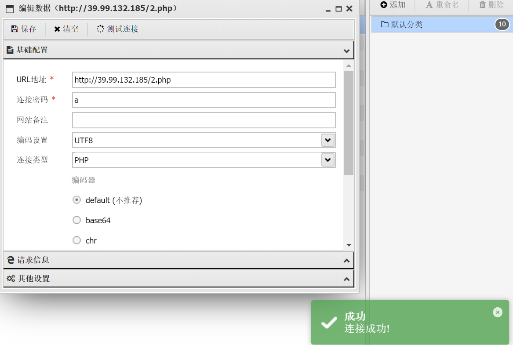Click 删除 trash button in category panel
This screenshot has width=513, height=345.
(491, 5)
